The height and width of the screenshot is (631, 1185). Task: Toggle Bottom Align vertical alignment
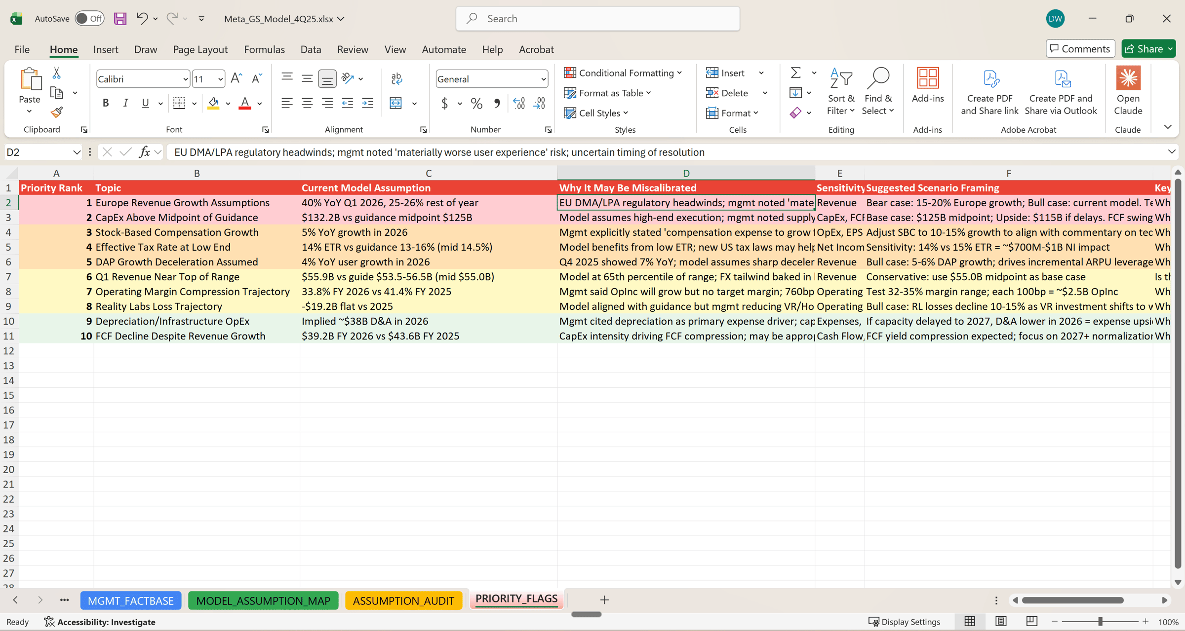tap(327, 78)
